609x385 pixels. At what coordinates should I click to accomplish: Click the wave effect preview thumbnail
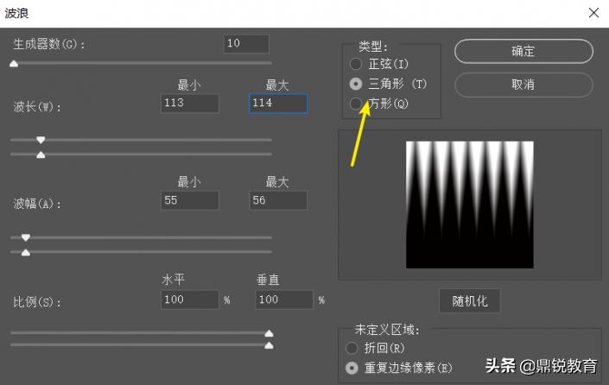[470, 205]
